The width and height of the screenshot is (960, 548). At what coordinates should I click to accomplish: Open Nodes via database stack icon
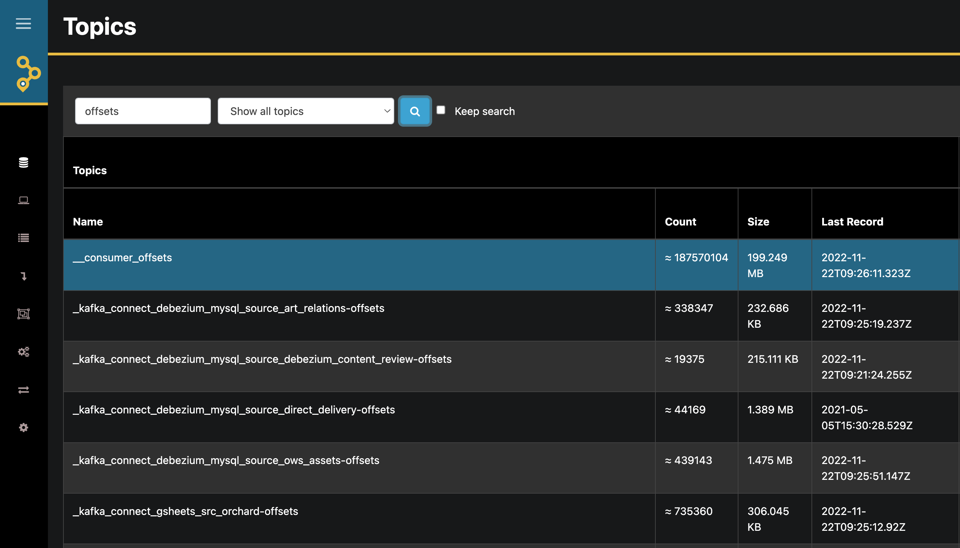(23, 162)
